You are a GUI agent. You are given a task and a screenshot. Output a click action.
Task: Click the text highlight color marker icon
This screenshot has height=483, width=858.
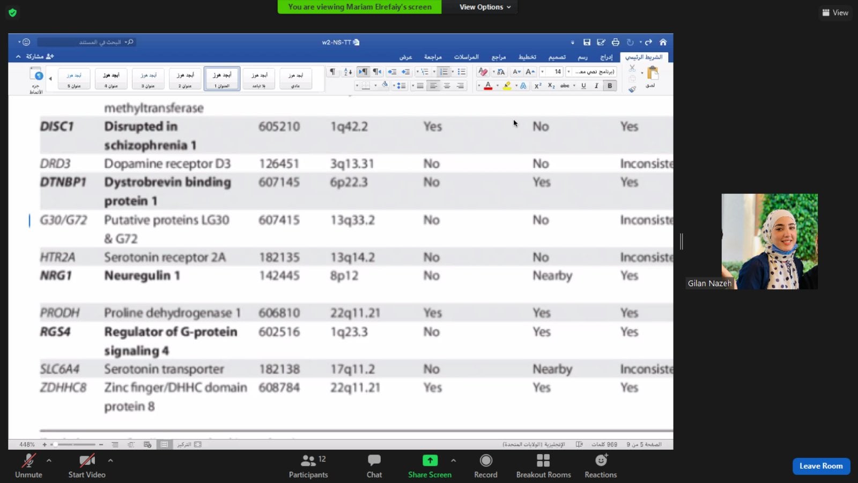(x=507, y=86)
